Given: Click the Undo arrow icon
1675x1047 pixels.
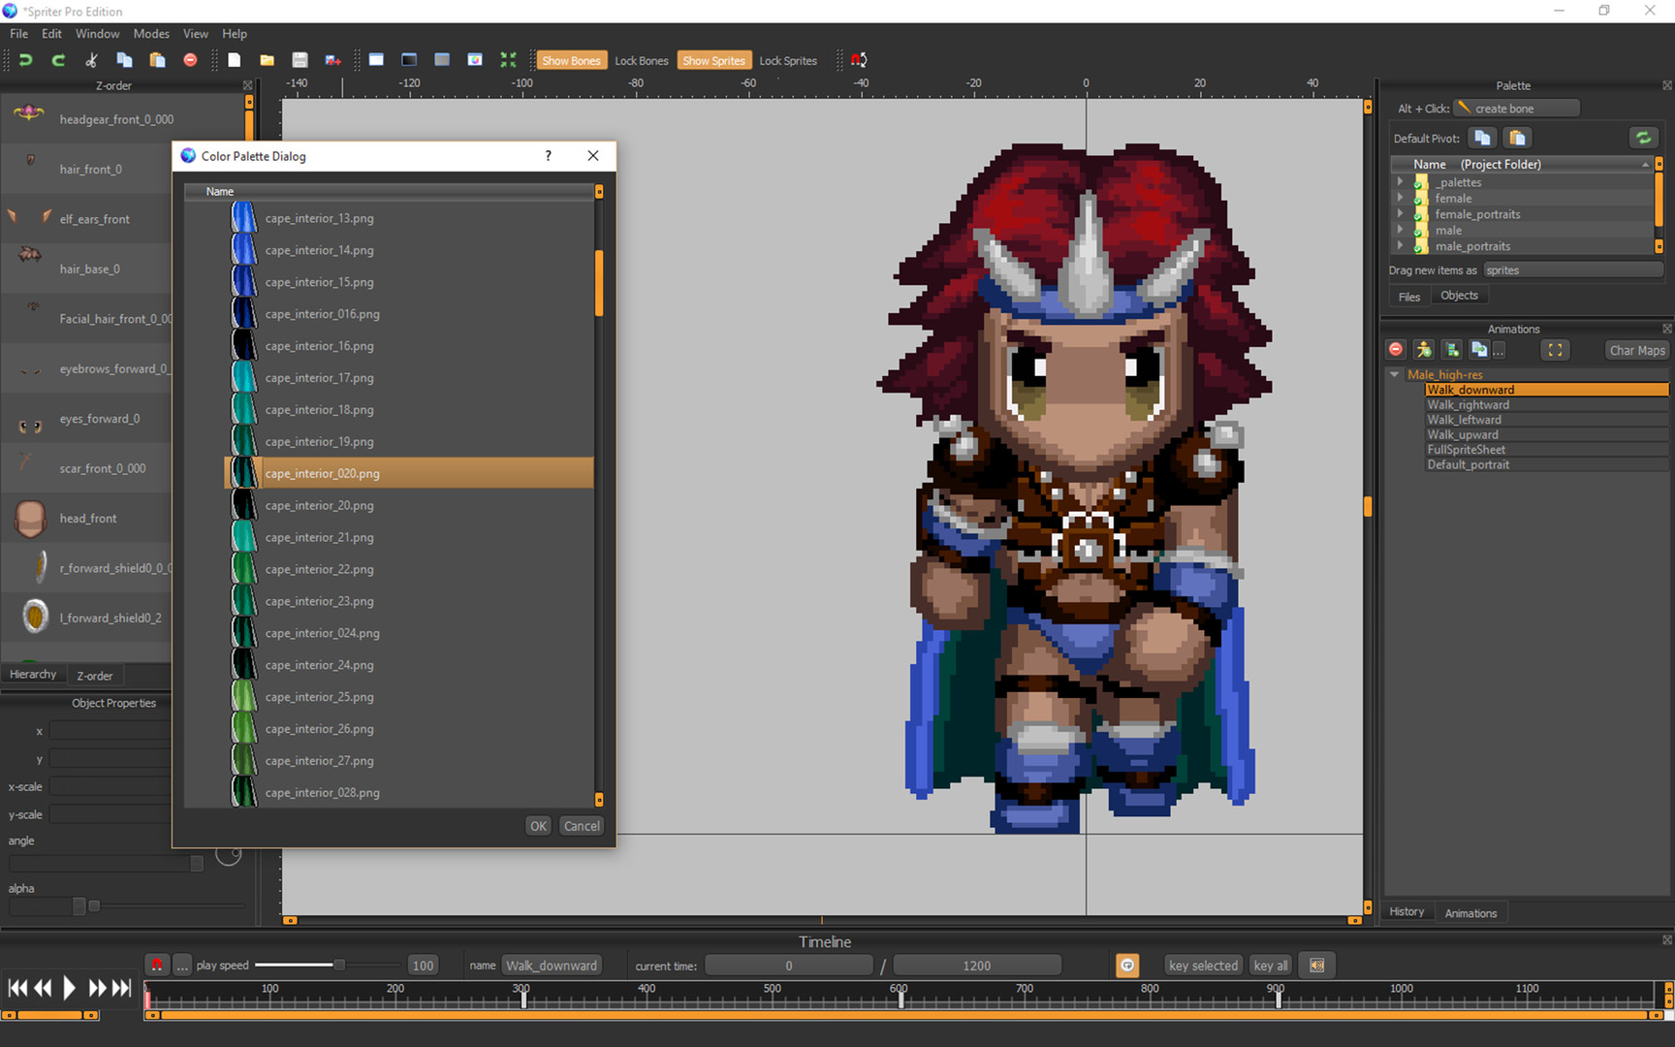Looking at the screenshot, I should pyautogui.click(x=26, y=59).
